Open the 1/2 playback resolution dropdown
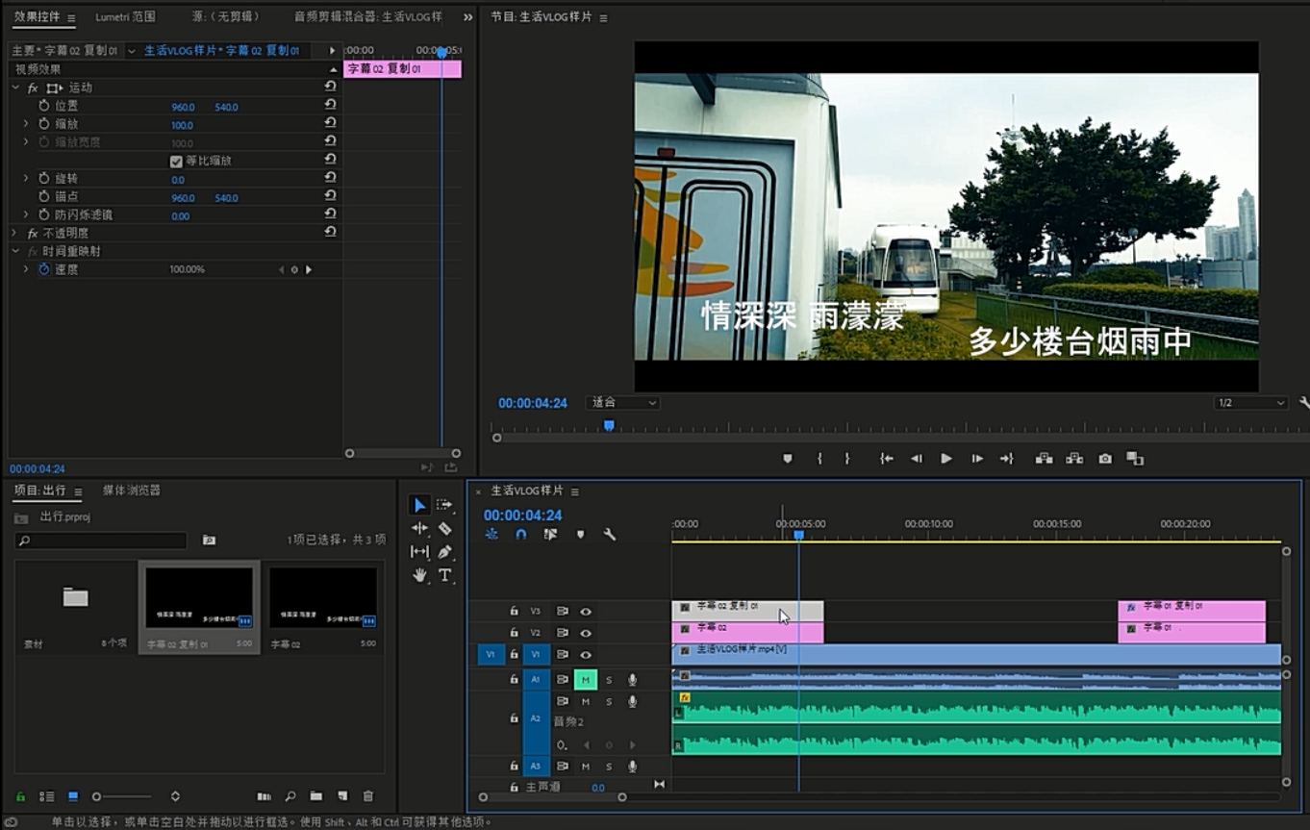 click(1250, 403)
